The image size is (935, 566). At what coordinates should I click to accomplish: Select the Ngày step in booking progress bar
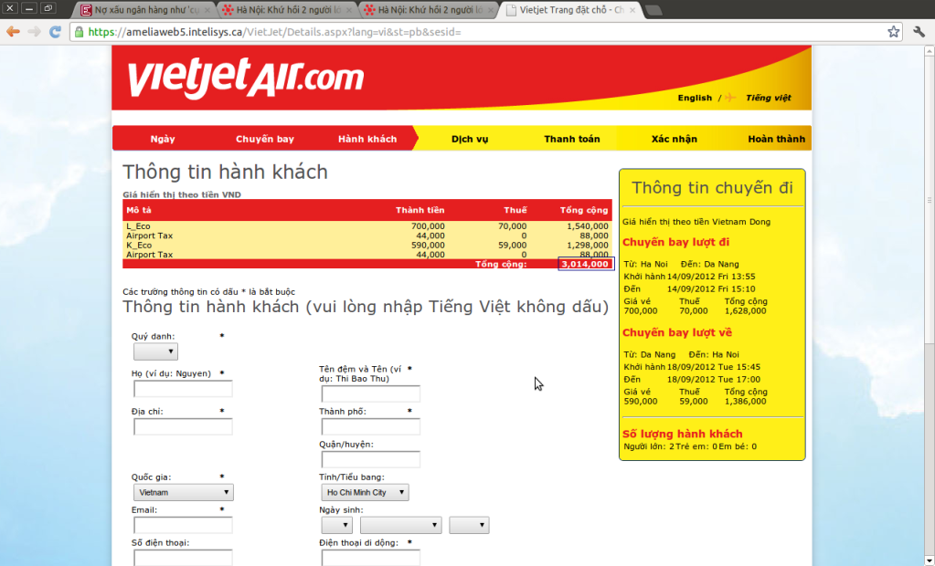(163, 139)
